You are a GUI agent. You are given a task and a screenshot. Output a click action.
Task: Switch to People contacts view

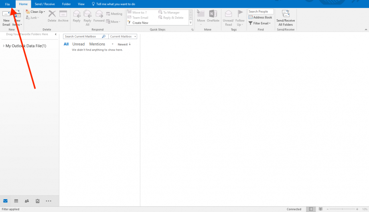point(27,201)
